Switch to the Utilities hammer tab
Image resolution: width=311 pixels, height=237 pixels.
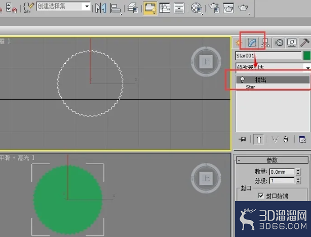click(x=304, y=43)
